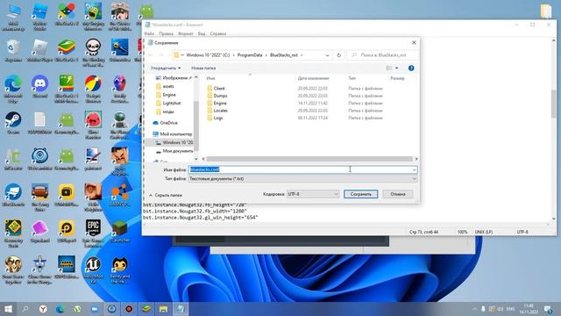
Task: Click The Binding of Isaac desktop icon
Action: coord(93,53)
